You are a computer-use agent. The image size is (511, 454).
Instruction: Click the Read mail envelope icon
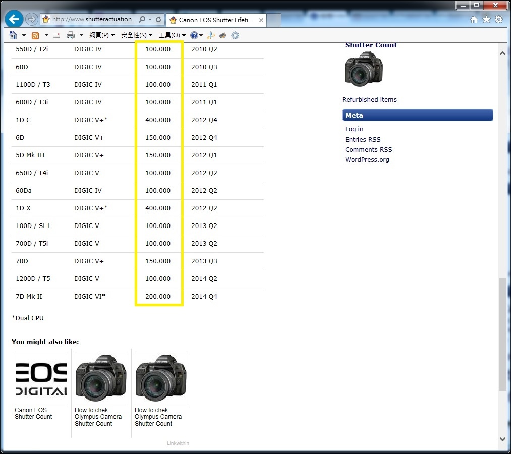pyautogui.click(x=56, y=35)
